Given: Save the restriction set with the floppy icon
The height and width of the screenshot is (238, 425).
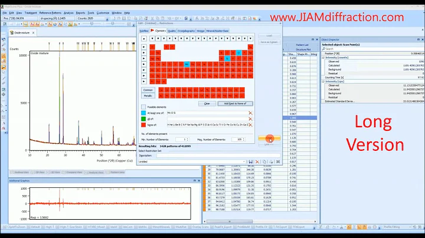Looking at the screenshot, I should [x=251, y=162].
